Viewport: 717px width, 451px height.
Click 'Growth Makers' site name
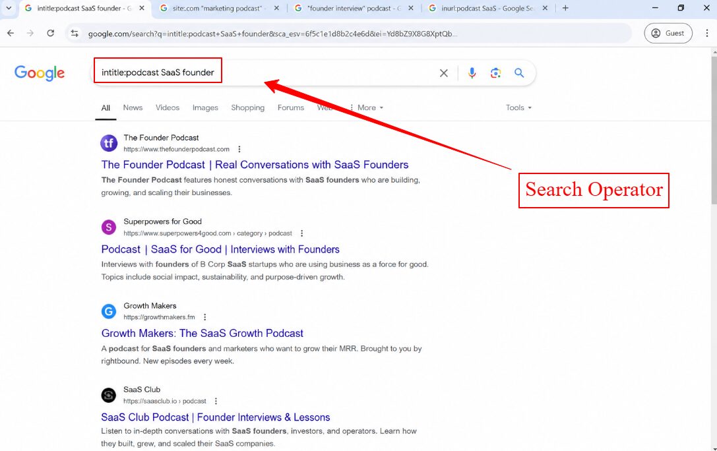(x=150, y=306)
